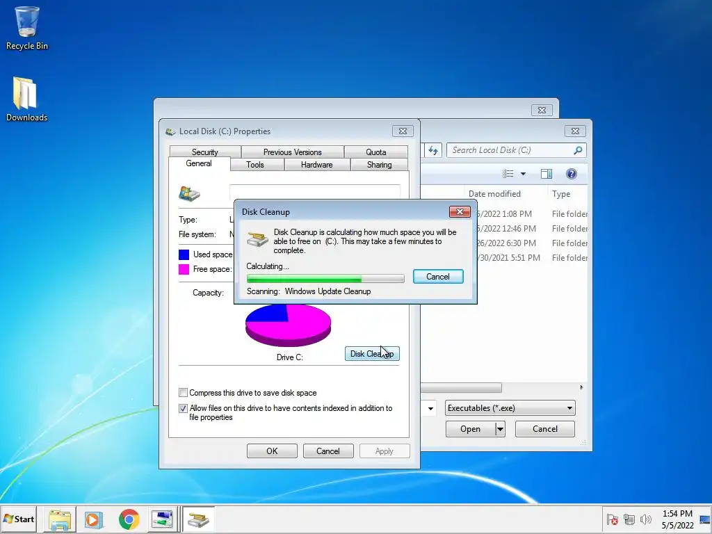Select the pinned display settings taskbar icon
This screenshot has width=712, height=534.
tap(162, 519)
